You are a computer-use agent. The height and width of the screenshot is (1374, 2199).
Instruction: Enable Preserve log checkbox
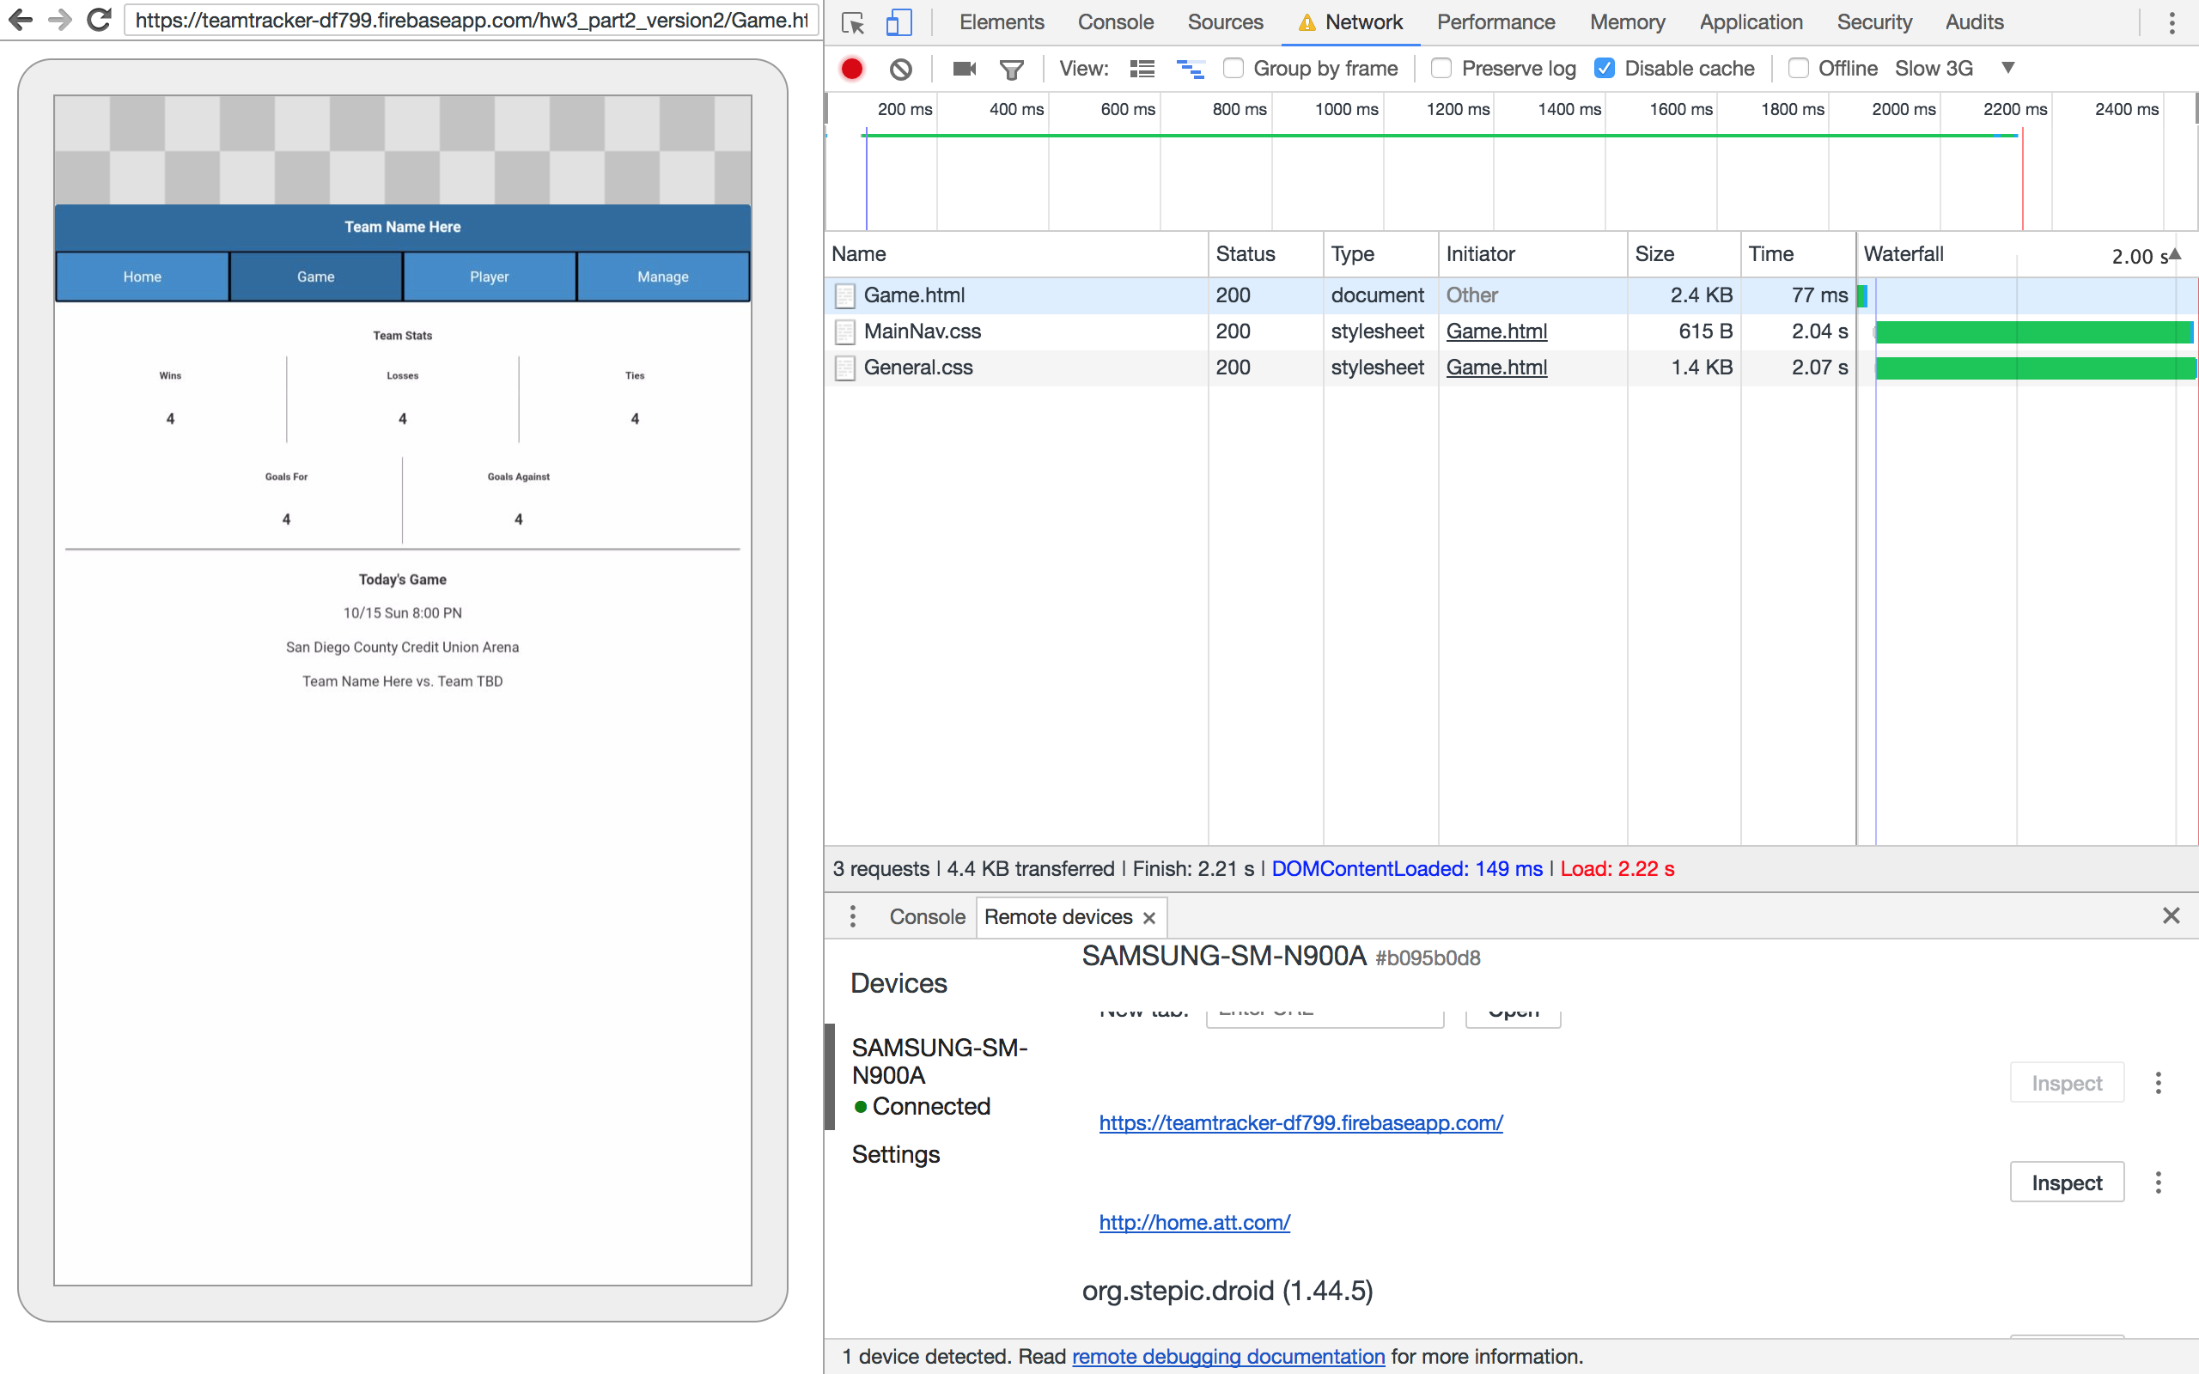(1441, 68)
